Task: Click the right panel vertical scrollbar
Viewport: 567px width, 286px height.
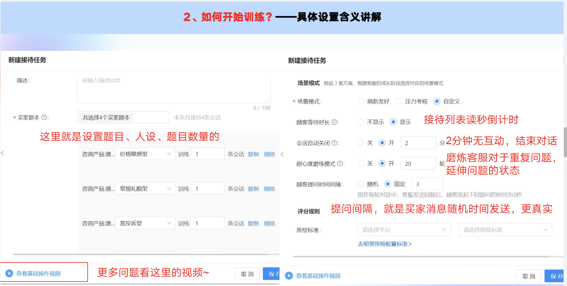Action: point(565,142)
